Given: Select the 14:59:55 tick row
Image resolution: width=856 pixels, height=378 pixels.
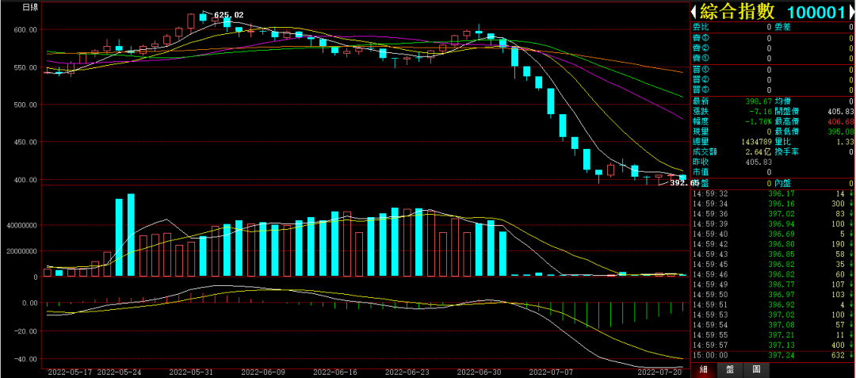Looking at the screenshot, I should (x=773, y=335).
